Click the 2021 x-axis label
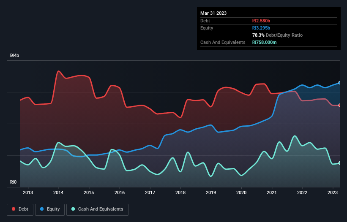This screenshot has width=347, height=222. (272, 192)
